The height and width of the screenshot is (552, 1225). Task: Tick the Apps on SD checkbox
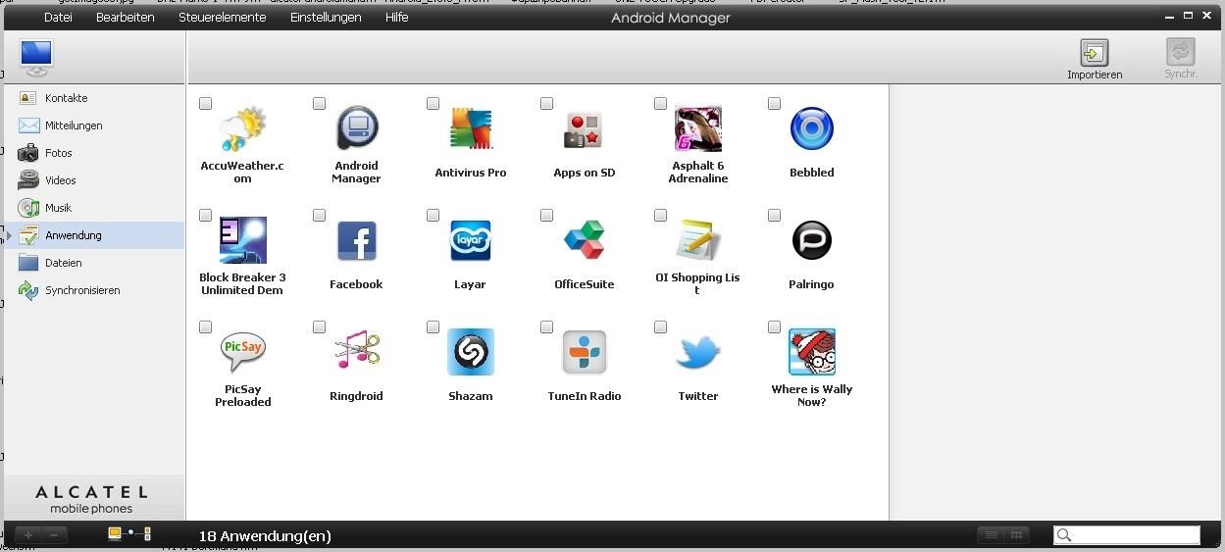[546, 103]
